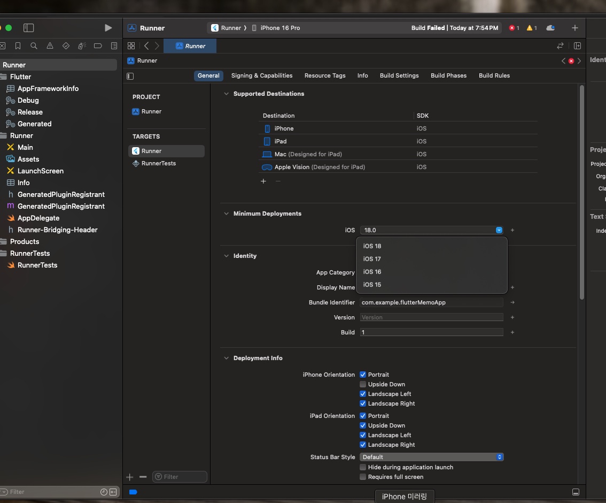606x503 pixels.
Task: Open the find navigator magnifier icon
Action: (34, 46)
